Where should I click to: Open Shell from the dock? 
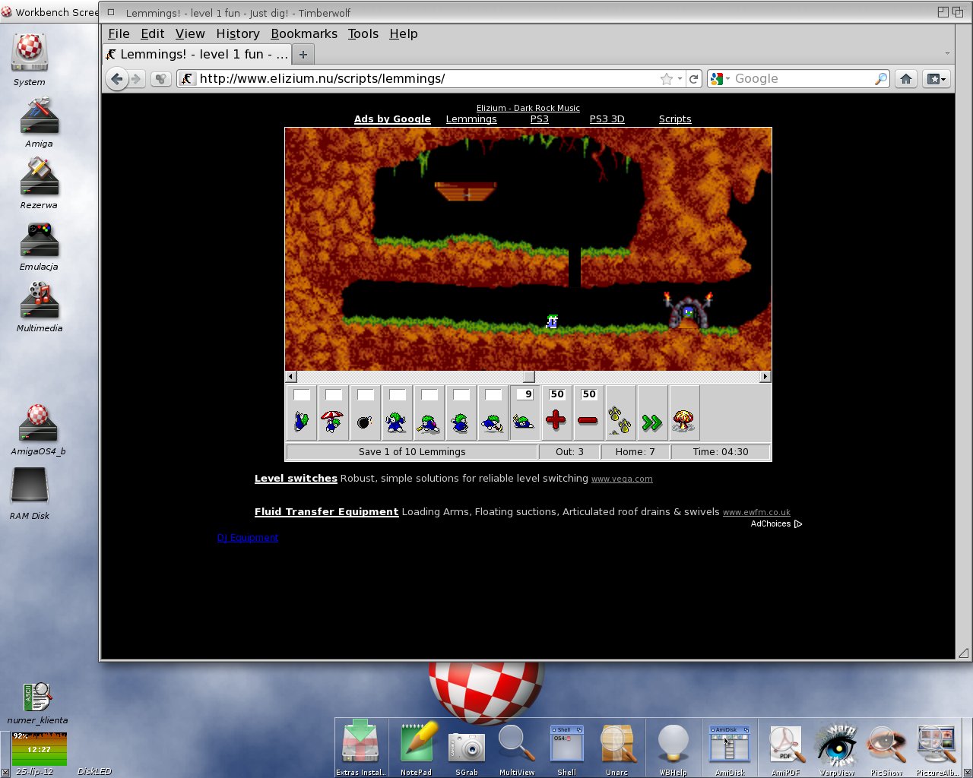click(567, 748)
